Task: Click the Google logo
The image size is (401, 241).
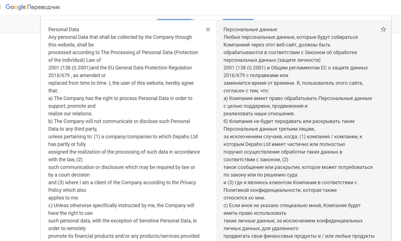Action: pos(16,7)
